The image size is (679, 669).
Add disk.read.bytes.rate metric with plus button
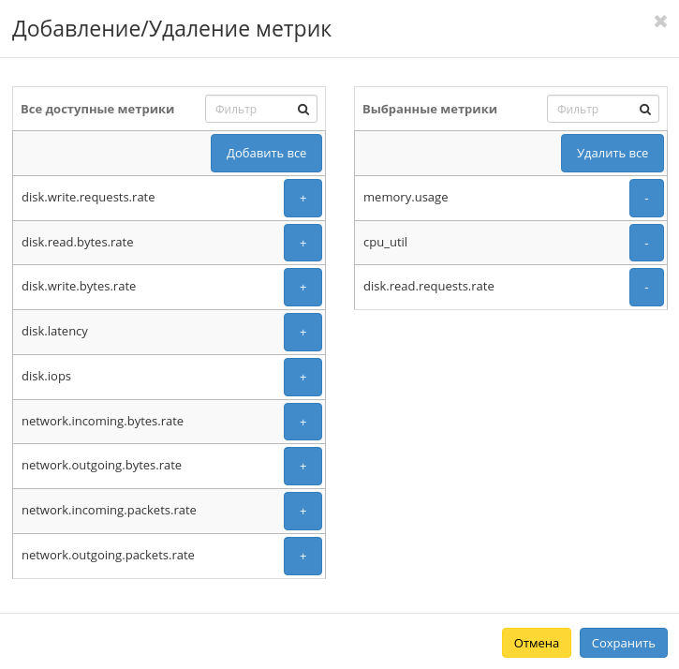pos(303,243)
